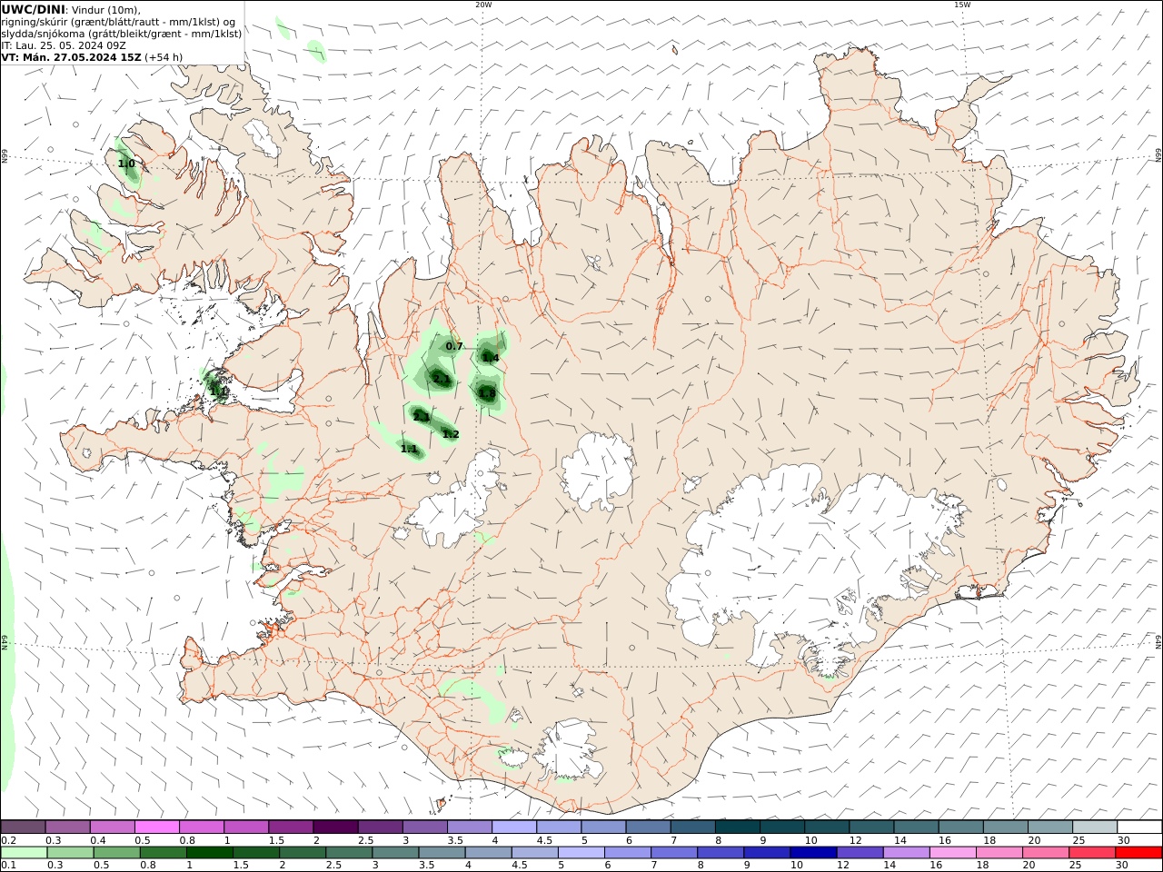Select the rain legend swatch between 4 and 4.5
Viewport: 1163px width, 872px height.
click(489, 853)
